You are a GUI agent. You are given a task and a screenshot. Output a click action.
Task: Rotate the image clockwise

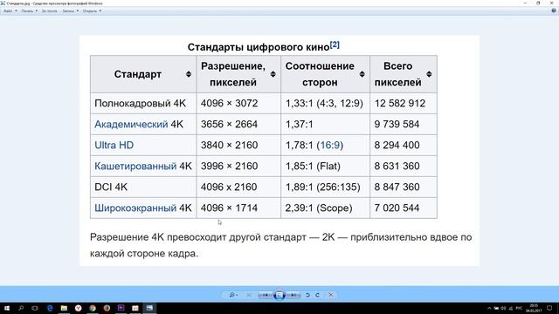[x=317, y=295]
